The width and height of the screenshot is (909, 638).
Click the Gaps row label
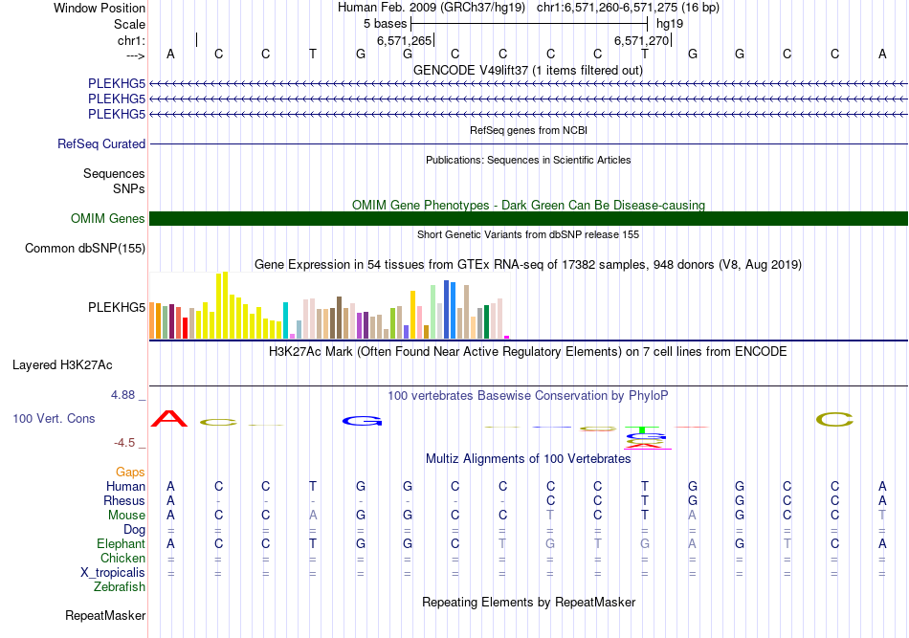point(130,473)
